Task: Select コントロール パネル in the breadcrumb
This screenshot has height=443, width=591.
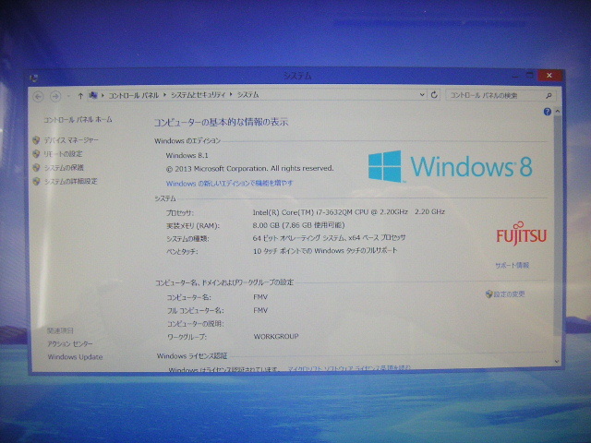Action: coord(133,95)
